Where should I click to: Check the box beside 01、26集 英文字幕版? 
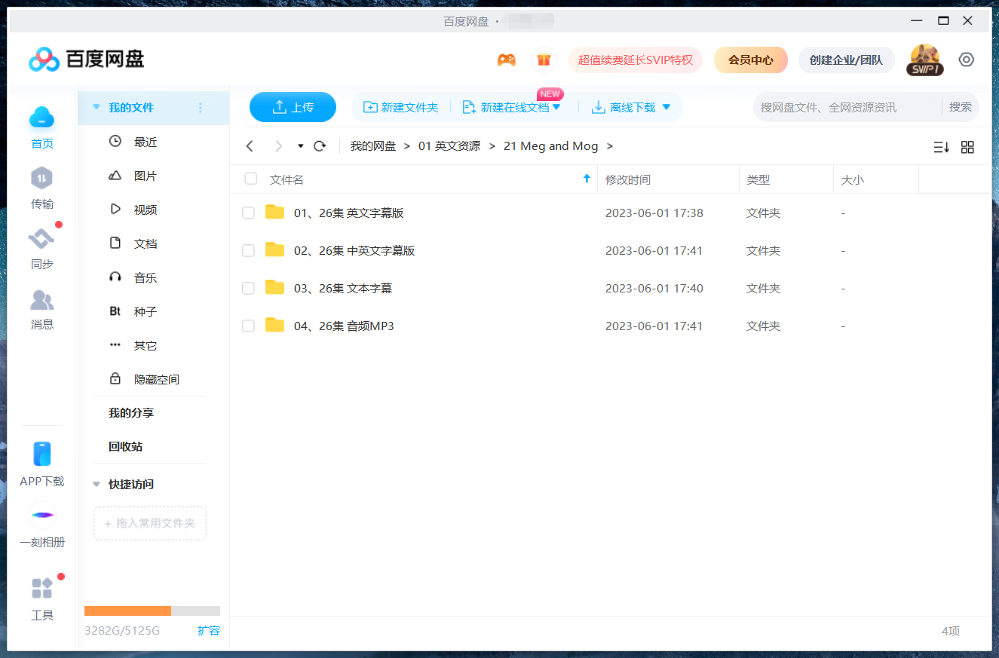248,213
